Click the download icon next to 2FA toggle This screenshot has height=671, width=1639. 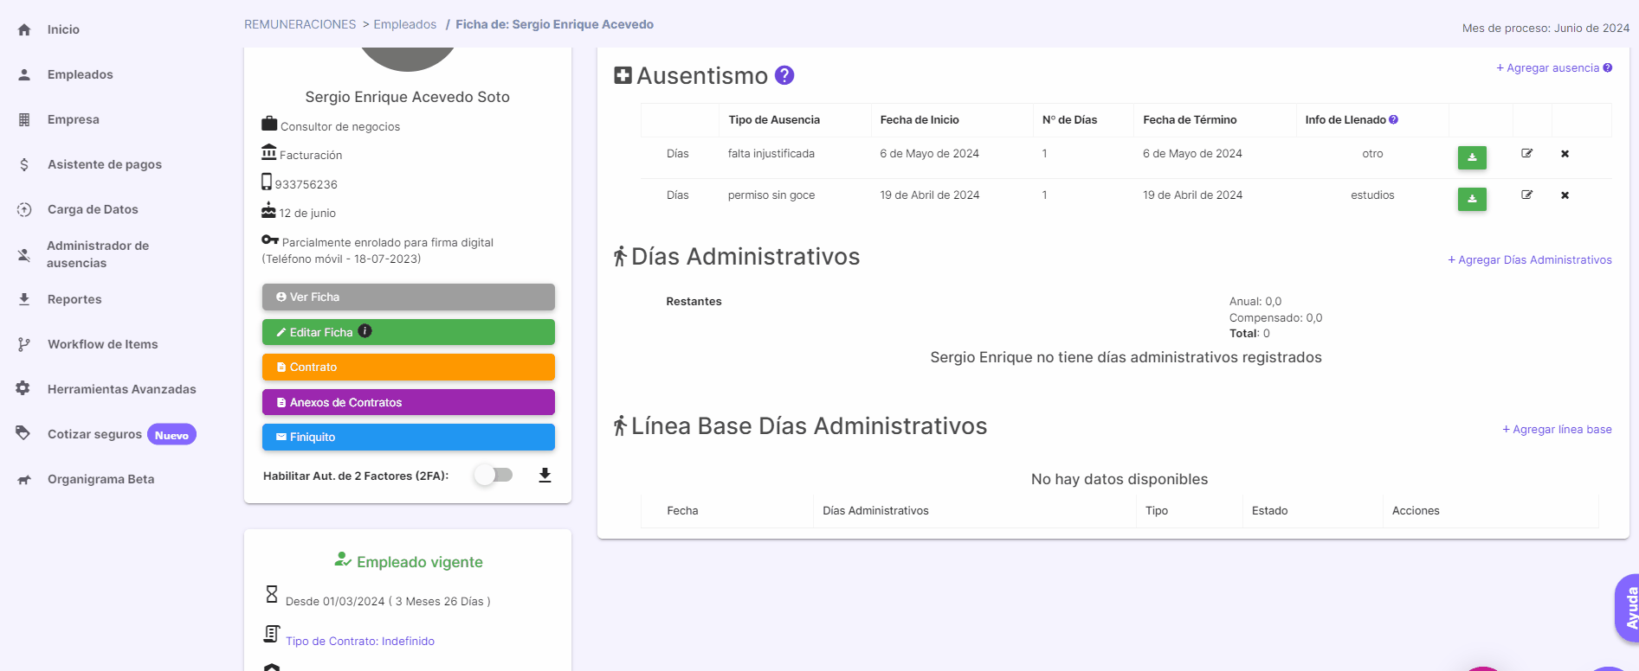545,475
